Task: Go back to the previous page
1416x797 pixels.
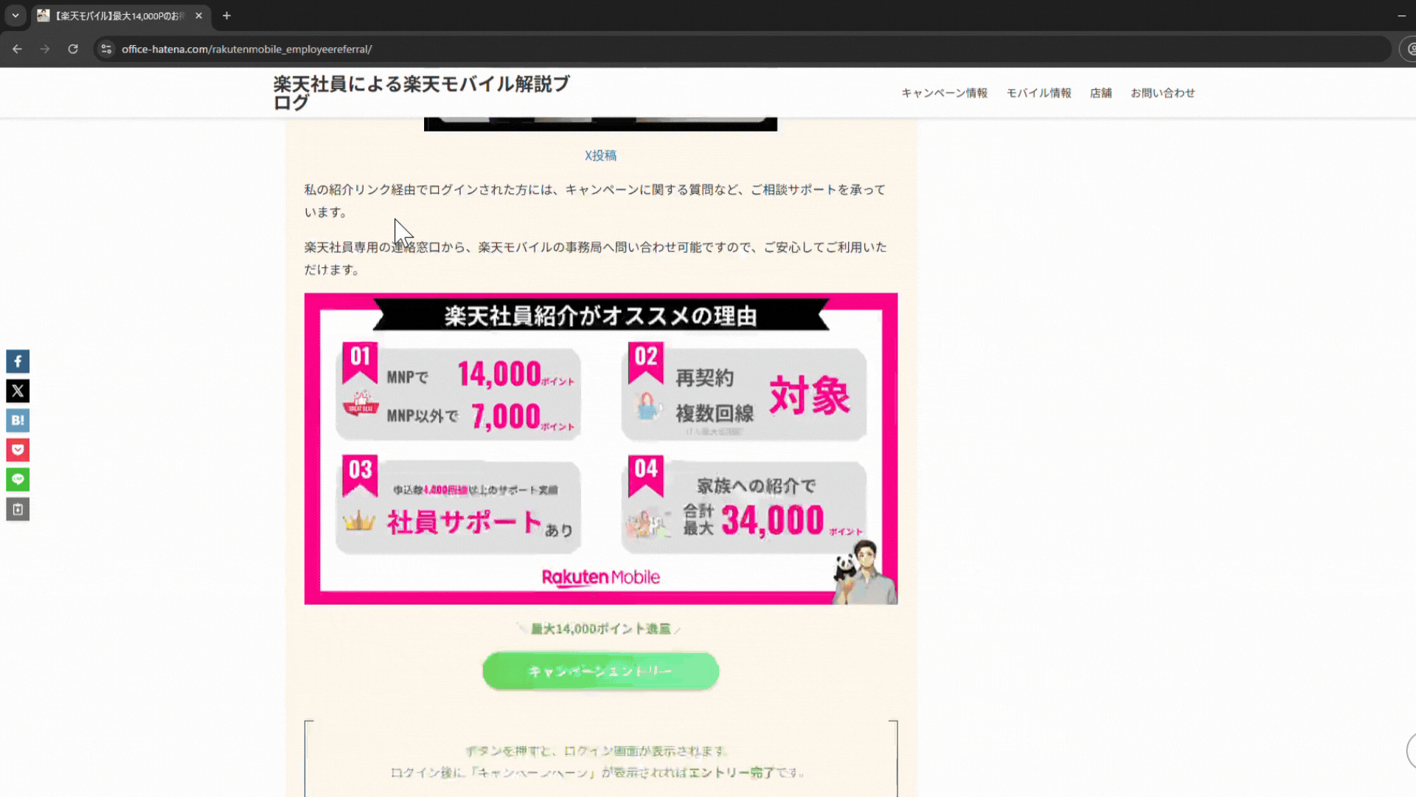Action: pos(17,49)
